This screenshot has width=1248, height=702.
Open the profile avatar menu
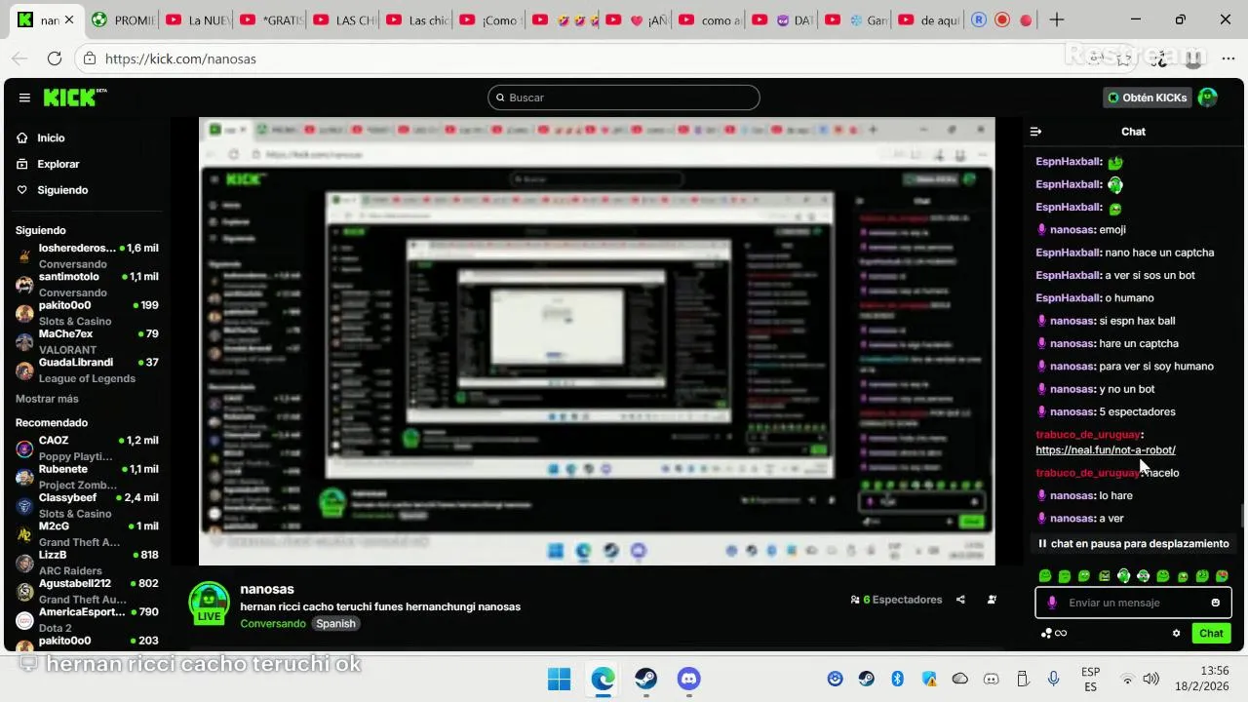coord(1207,97)
